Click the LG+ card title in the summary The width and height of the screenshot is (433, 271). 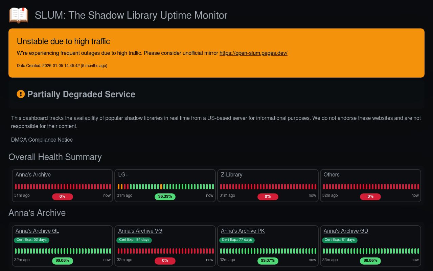coord(123,174)
